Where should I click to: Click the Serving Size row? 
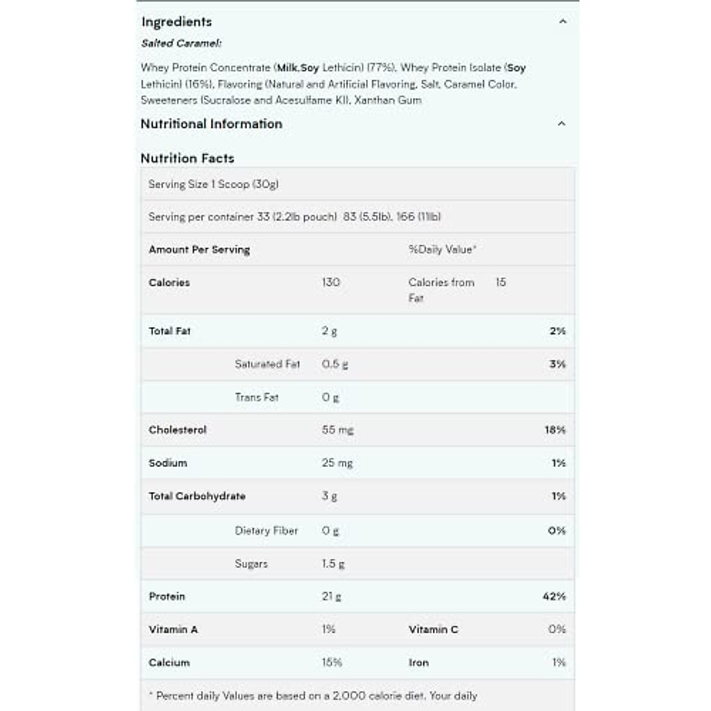pyautogui.click(x=213, y=184)
